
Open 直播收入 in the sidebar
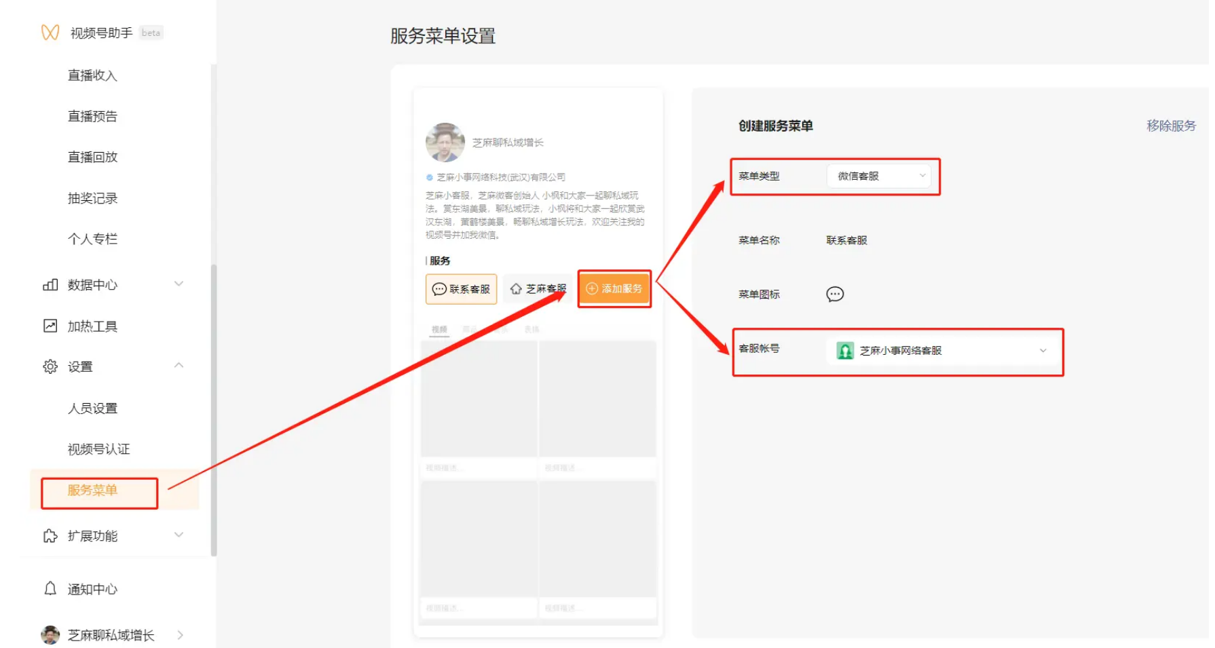pos(92,75)
